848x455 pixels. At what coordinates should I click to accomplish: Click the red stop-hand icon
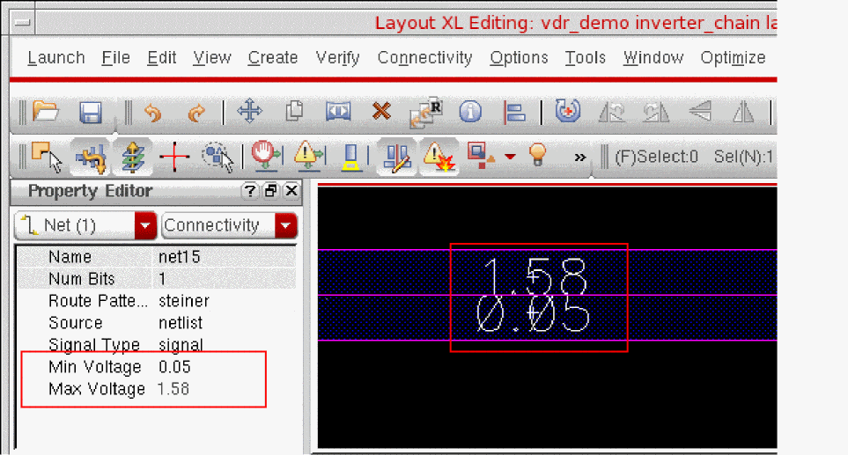(x=266, y=156)
